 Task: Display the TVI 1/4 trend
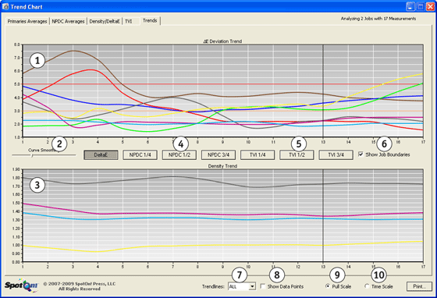(x=258, y=154)
